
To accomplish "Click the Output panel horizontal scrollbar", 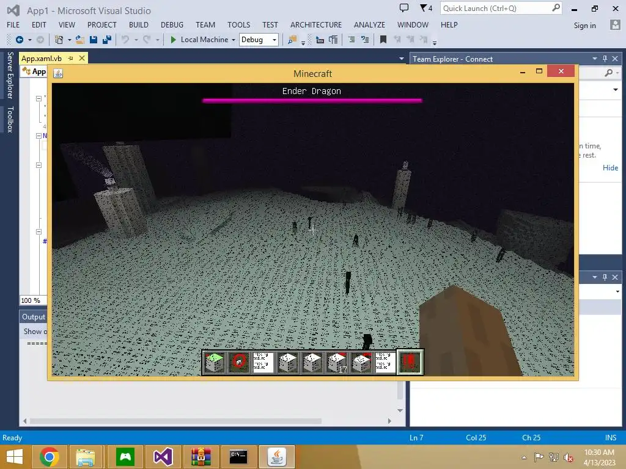I will click(175, 421).
